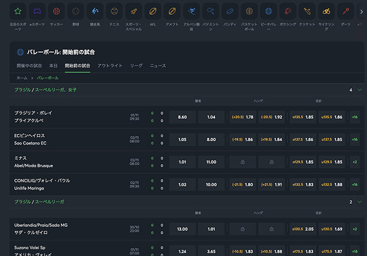Image resolution: width=367 pixels, height=256 pixels.
Task: Select the サイクリング (cycling) icon
Action: [326, 11]
